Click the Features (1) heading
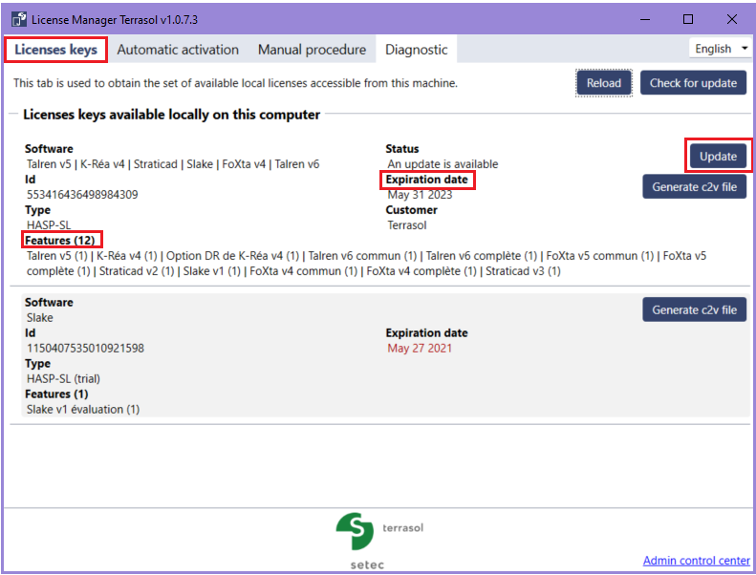The image size is (756, 575). point(56,394)
